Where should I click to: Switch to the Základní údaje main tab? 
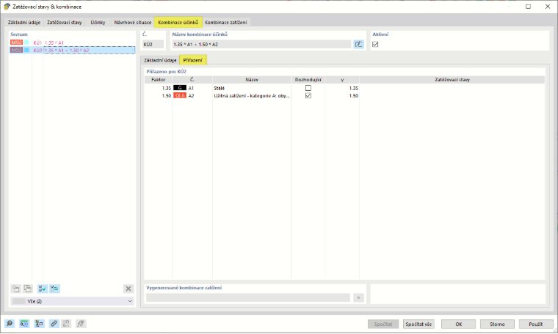tap(24, 23)
